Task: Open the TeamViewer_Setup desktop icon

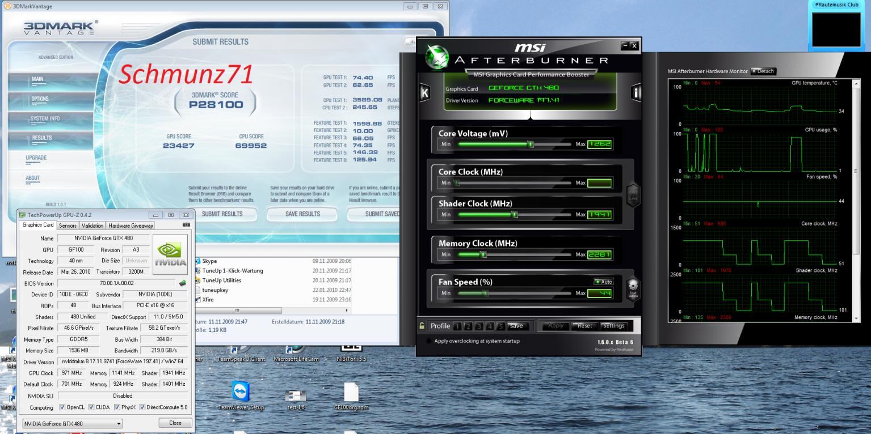Action: (241, 392)
